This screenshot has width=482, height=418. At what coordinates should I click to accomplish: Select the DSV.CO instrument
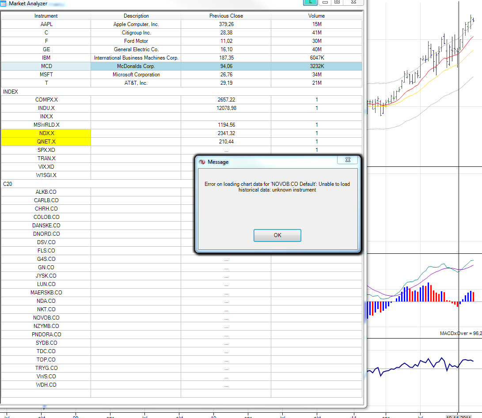[x=46, y=242]
